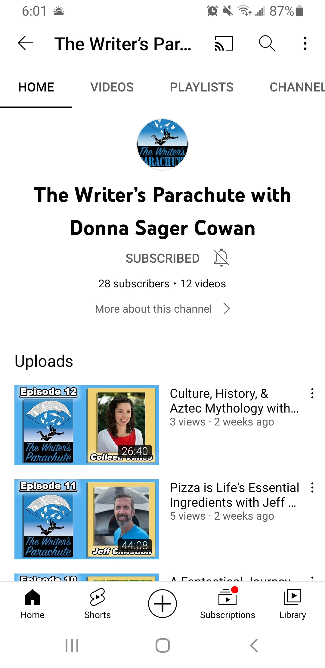Open options menu for Pizza is Life's video
325x668 pixels.
(x=312, y=487)
